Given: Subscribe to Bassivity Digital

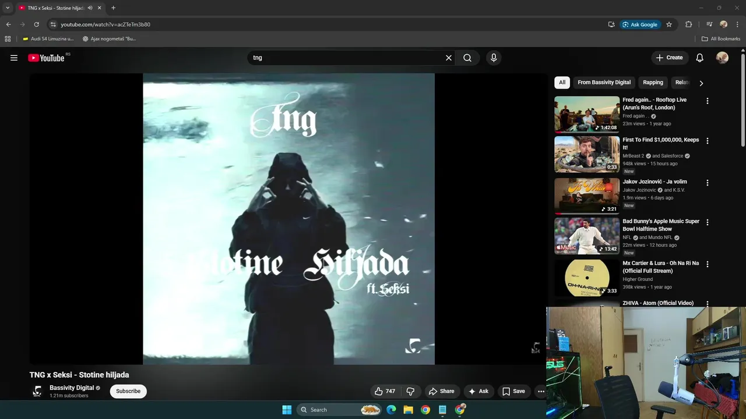Looking at the screenshot, I should (x=128, y=391).
